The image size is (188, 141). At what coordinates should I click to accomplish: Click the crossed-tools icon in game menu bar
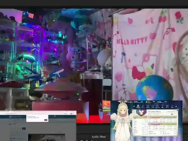167,106
